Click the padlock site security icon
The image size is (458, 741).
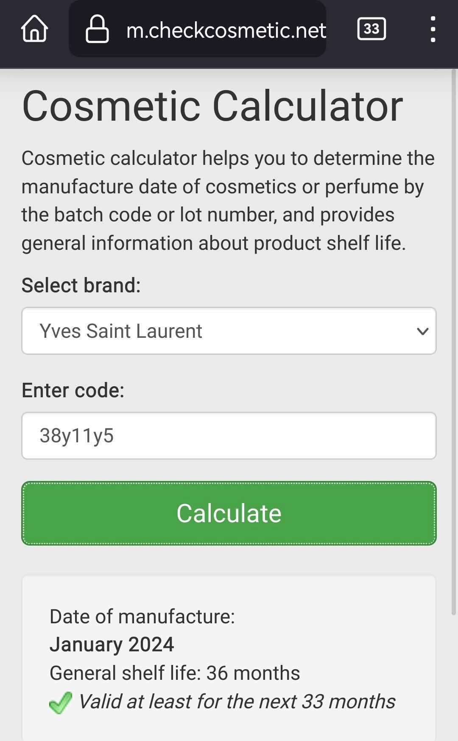(97, 29)
